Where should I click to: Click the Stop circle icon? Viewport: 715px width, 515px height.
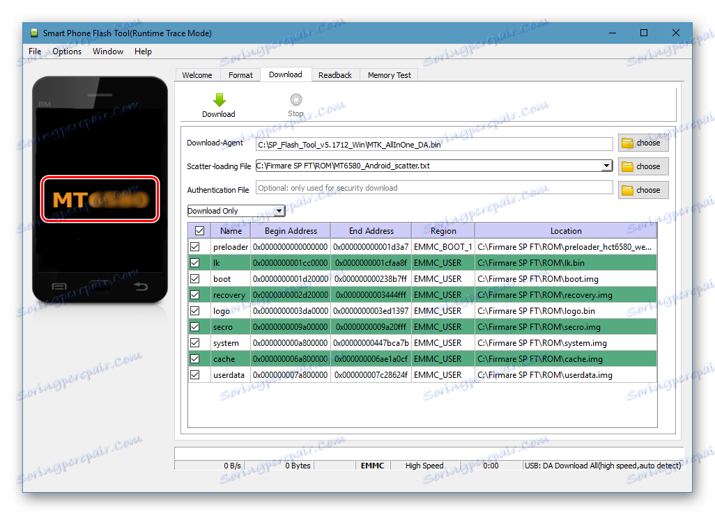pos(296,100)
